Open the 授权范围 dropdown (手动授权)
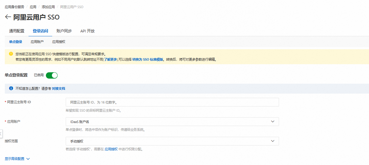The width and height of the screenshot is (369, 165). (172, 141)
